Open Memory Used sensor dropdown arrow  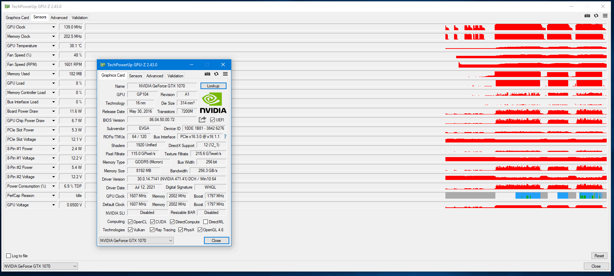(x=53, y=74)
